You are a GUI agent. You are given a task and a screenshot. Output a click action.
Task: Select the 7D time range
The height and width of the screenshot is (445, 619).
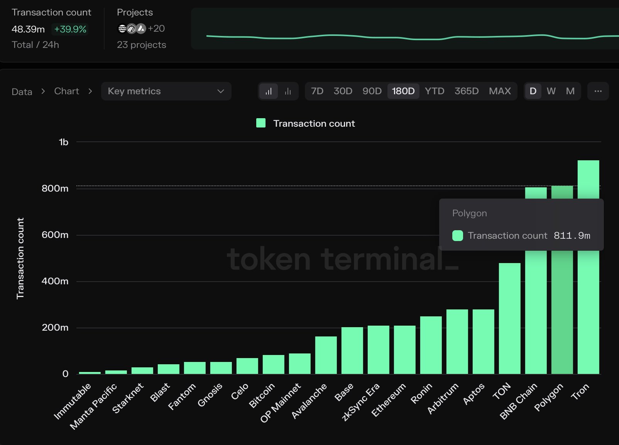[317, 91]
